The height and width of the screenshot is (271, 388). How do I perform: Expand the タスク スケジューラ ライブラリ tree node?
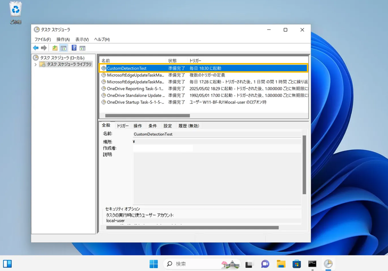36,65
